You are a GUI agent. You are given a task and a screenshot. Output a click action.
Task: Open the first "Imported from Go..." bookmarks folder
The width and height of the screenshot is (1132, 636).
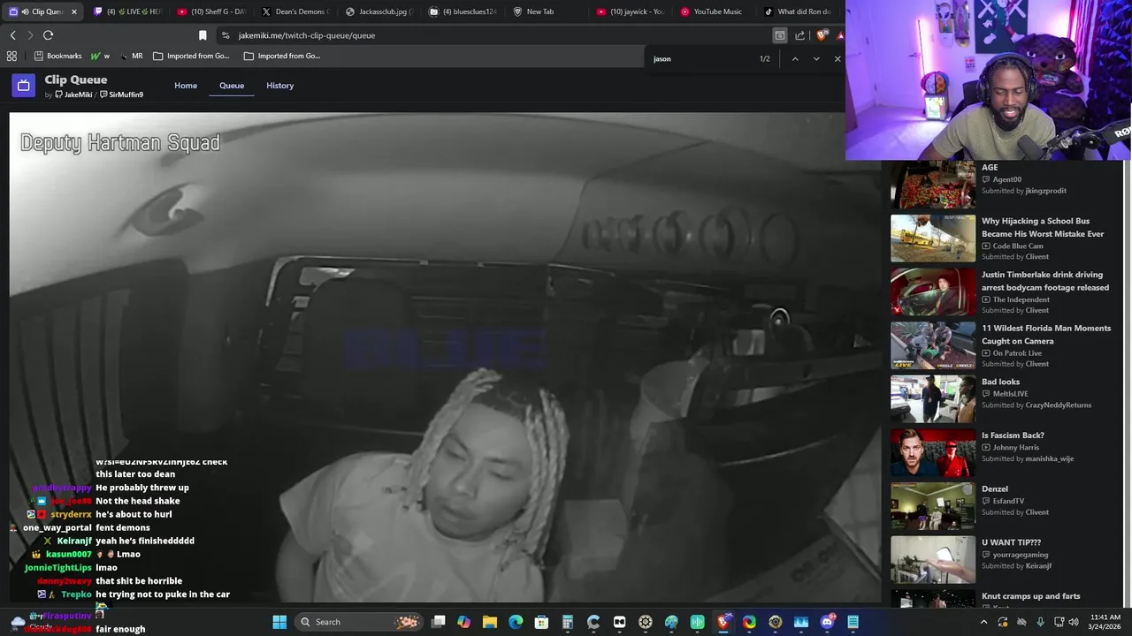coord(191,56)
